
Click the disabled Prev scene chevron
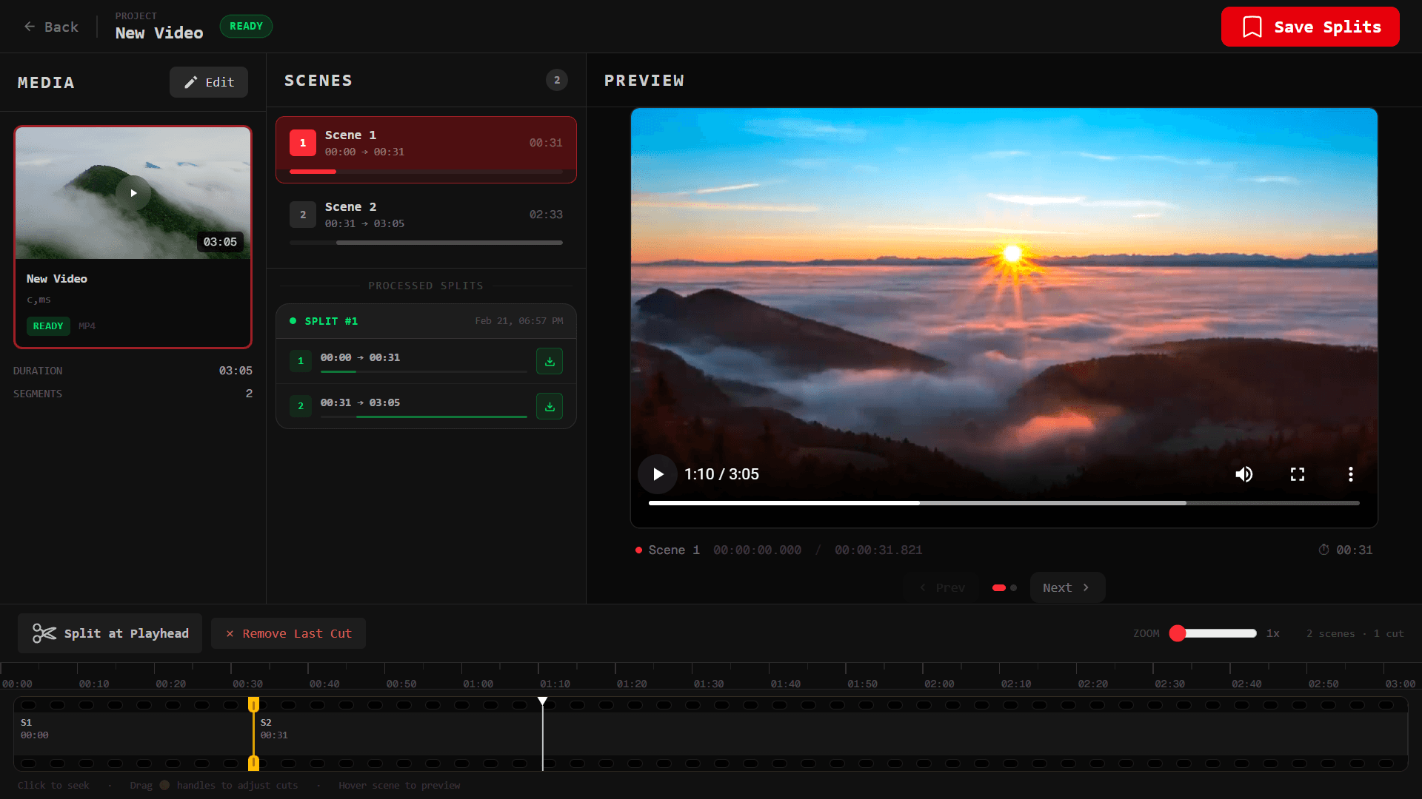click(x=942, y=587)
